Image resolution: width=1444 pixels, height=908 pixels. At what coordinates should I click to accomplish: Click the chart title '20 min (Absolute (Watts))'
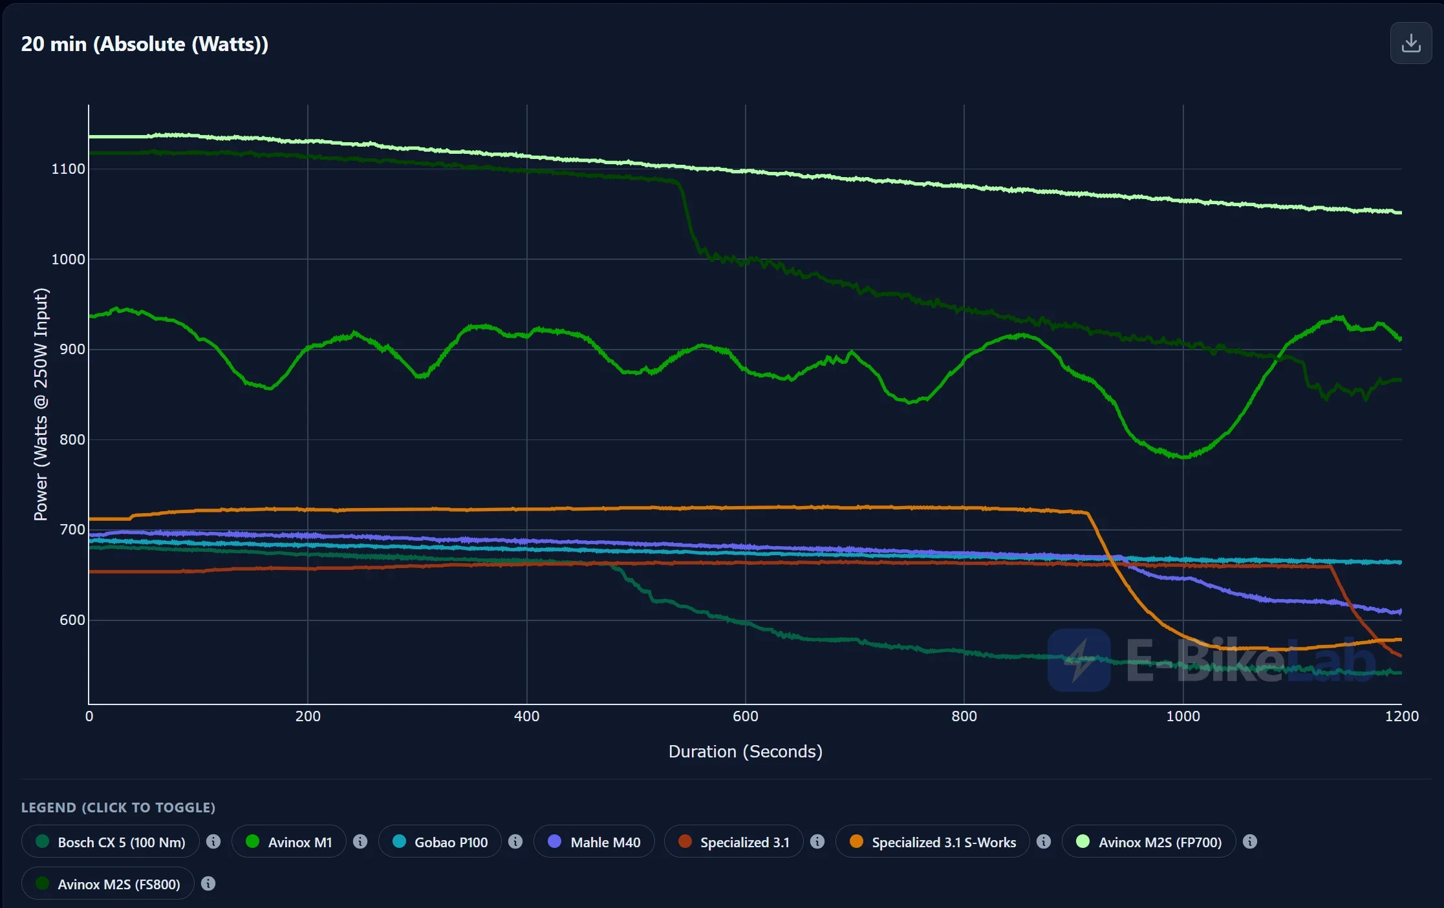coord(145,44)
